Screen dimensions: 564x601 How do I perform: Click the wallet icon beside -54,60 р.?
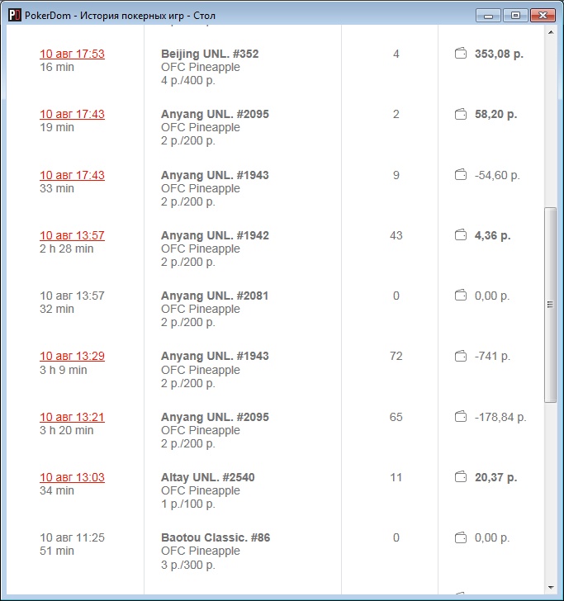461,175
